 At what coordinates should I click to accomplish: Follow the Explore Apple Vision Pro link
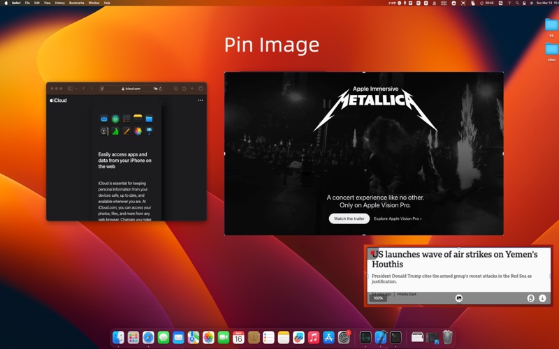(x=398, y=218)
